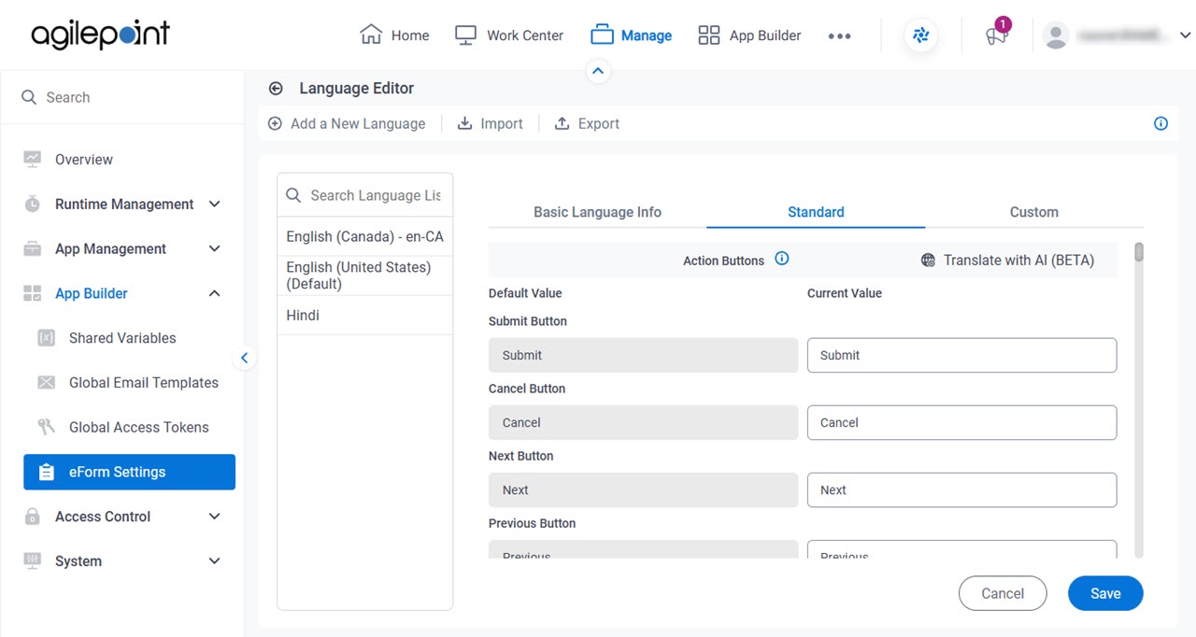This screenshot has width=1196, height=637.
Task: Open the Work Center
Action: point(509,35)
